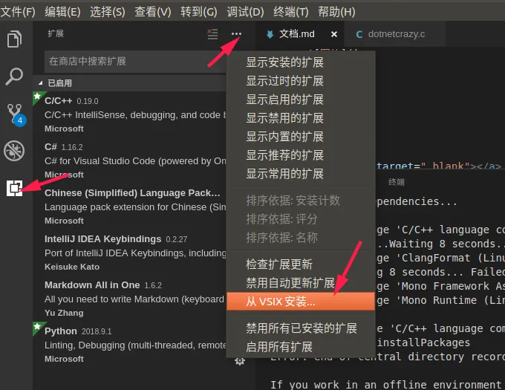The width and height of the screenshot is (505, 390).
Task: Select IntelliJ IDEA Keybindings extension
Action: click(129, 253)
